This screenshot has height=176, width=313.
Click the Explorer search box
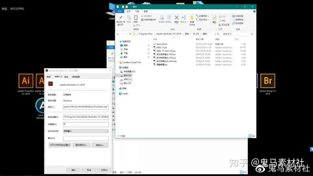point(238,34)
